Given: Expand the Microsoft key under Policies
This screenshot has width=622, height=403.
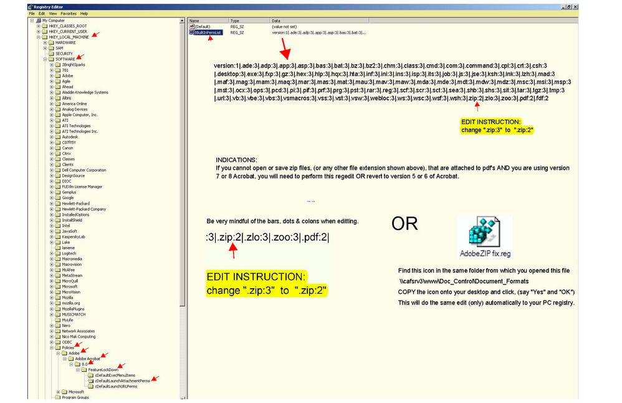Looking at the screenshot, I should 58,392.
